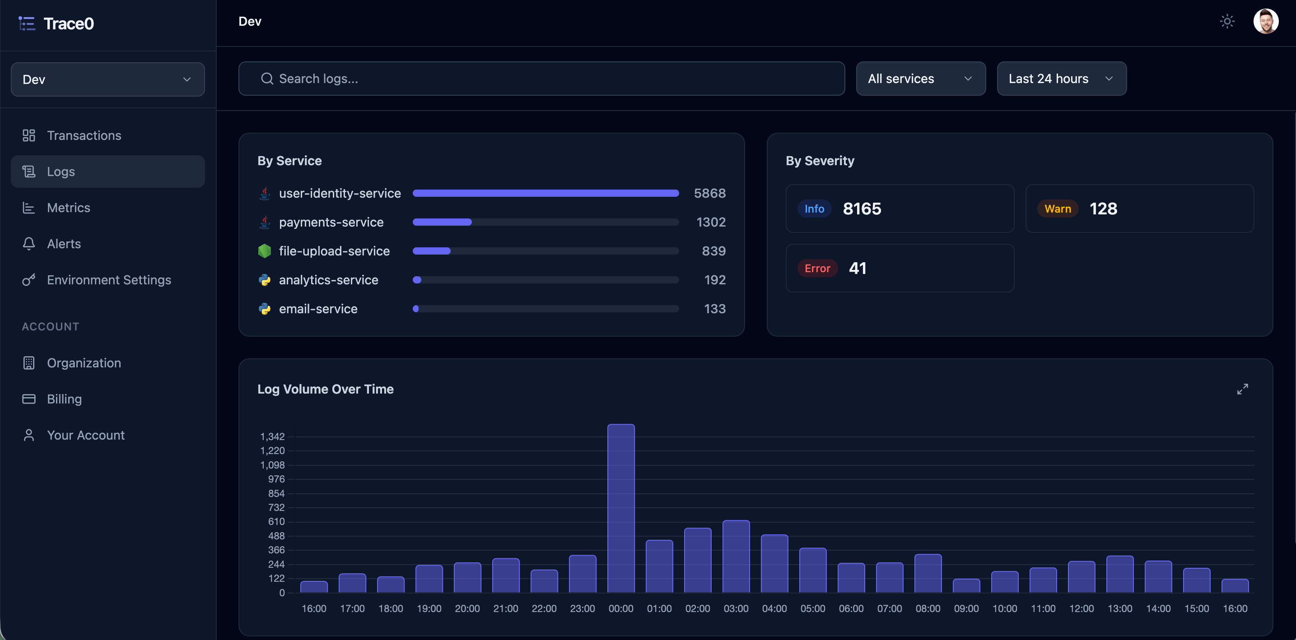The height and width of the screenshot is (640, 1296).
Task: Click the Billing card icon
Action: coord(29,399)
